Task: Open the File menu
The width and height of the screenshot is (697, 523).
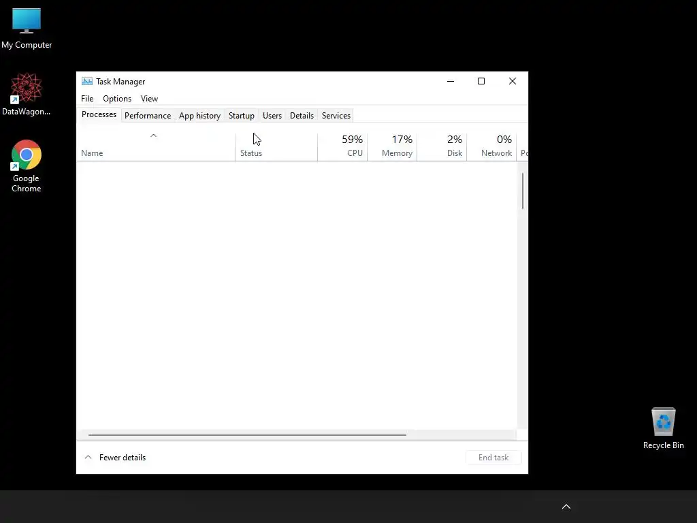Action: (87, 99)
